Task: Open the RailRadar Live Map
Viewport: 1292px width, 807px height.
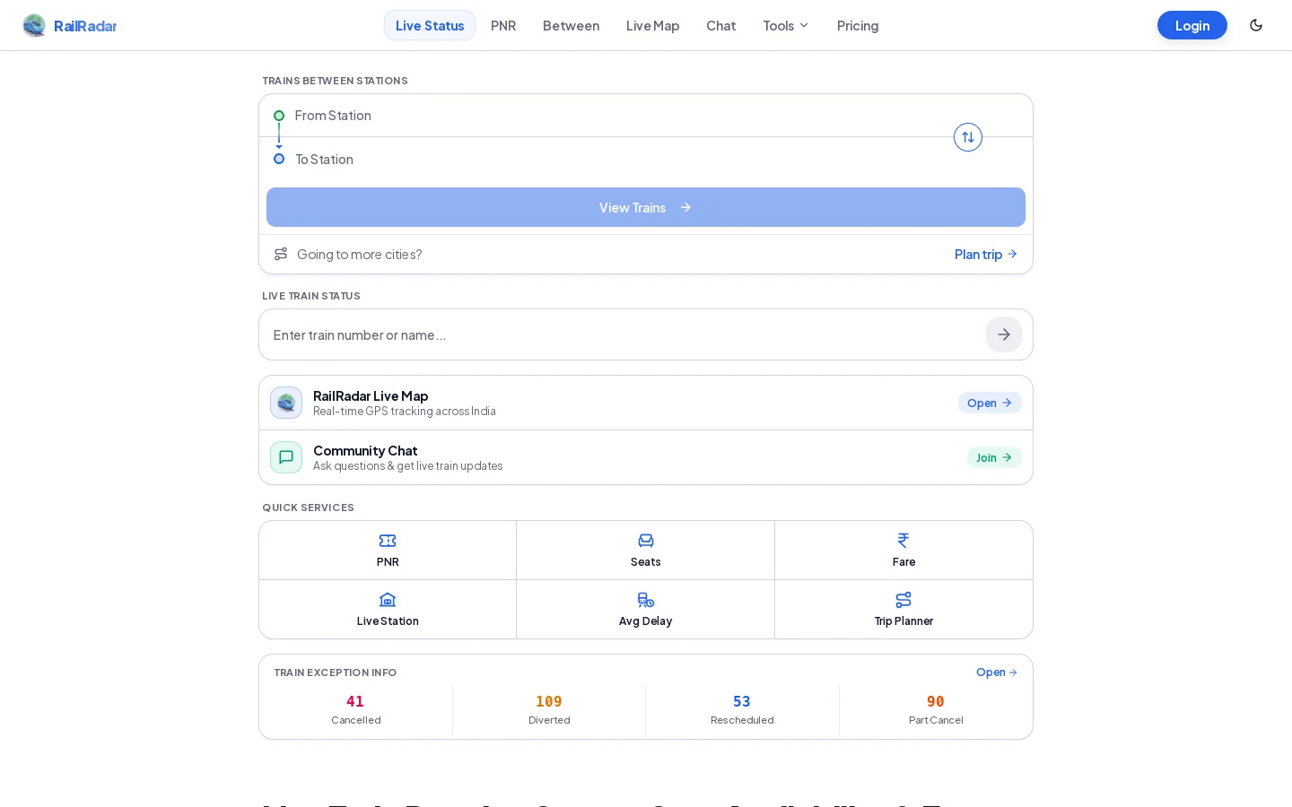Action: pos(990,403)
